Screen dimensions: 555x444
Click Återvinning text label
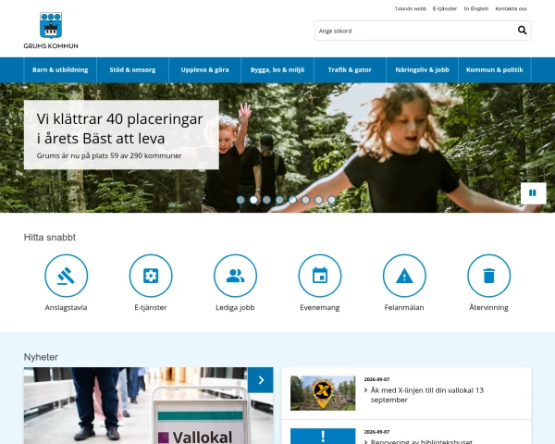(x=488, y=307)
